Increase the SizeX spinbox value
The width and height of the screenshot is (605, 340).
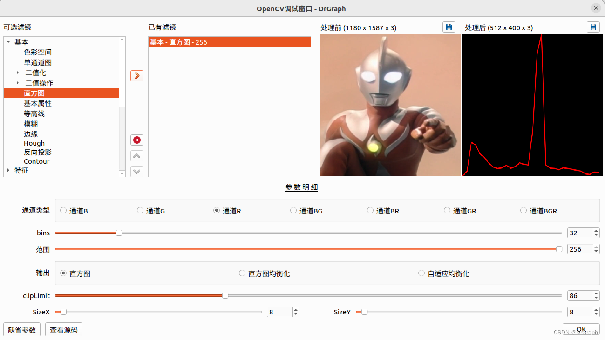coord(296,309)
